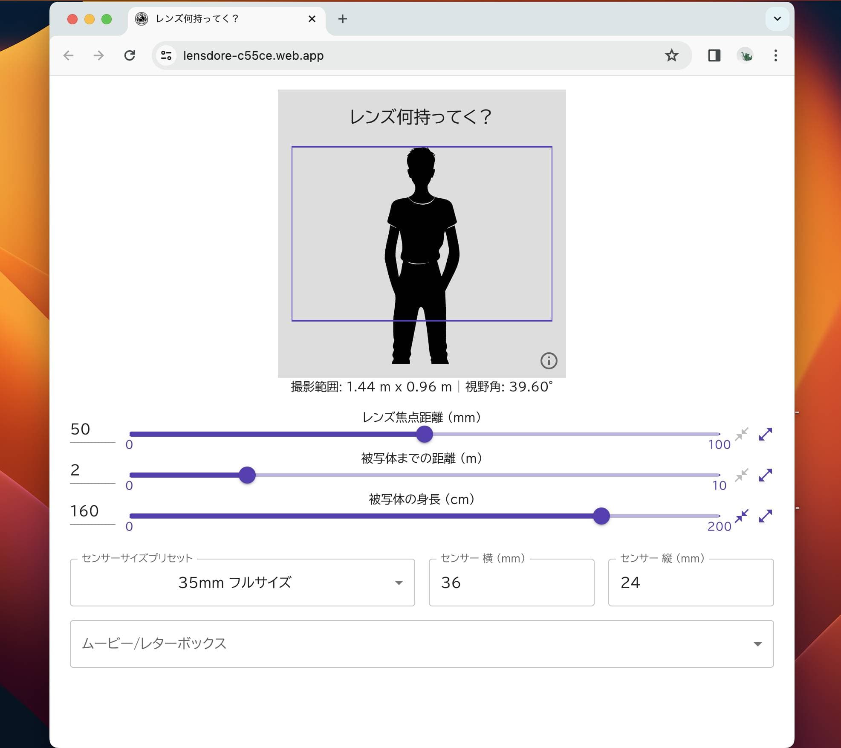Shrink the subject distance slider range
This screenshot has height=748, width=841.
tap(742, 475)
